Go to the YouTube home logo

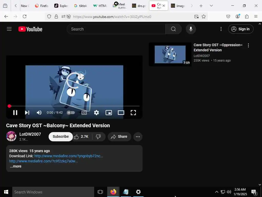coord(30,29)
